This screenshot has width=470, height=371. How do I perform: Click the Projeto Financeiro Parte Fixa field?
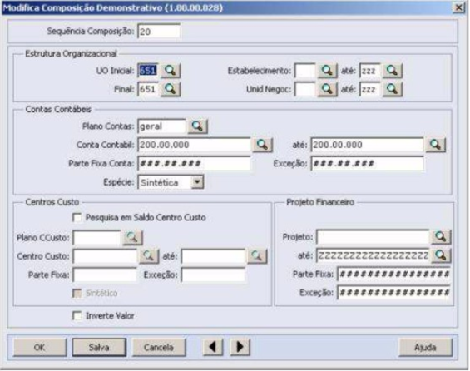coord(393,274)
